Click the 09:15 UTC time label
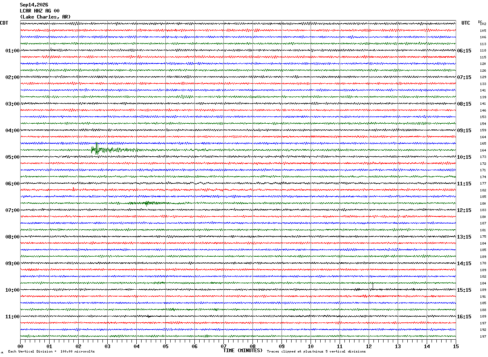Image resolution: width=488 pixels, height=357 pixels. [464, 131]
